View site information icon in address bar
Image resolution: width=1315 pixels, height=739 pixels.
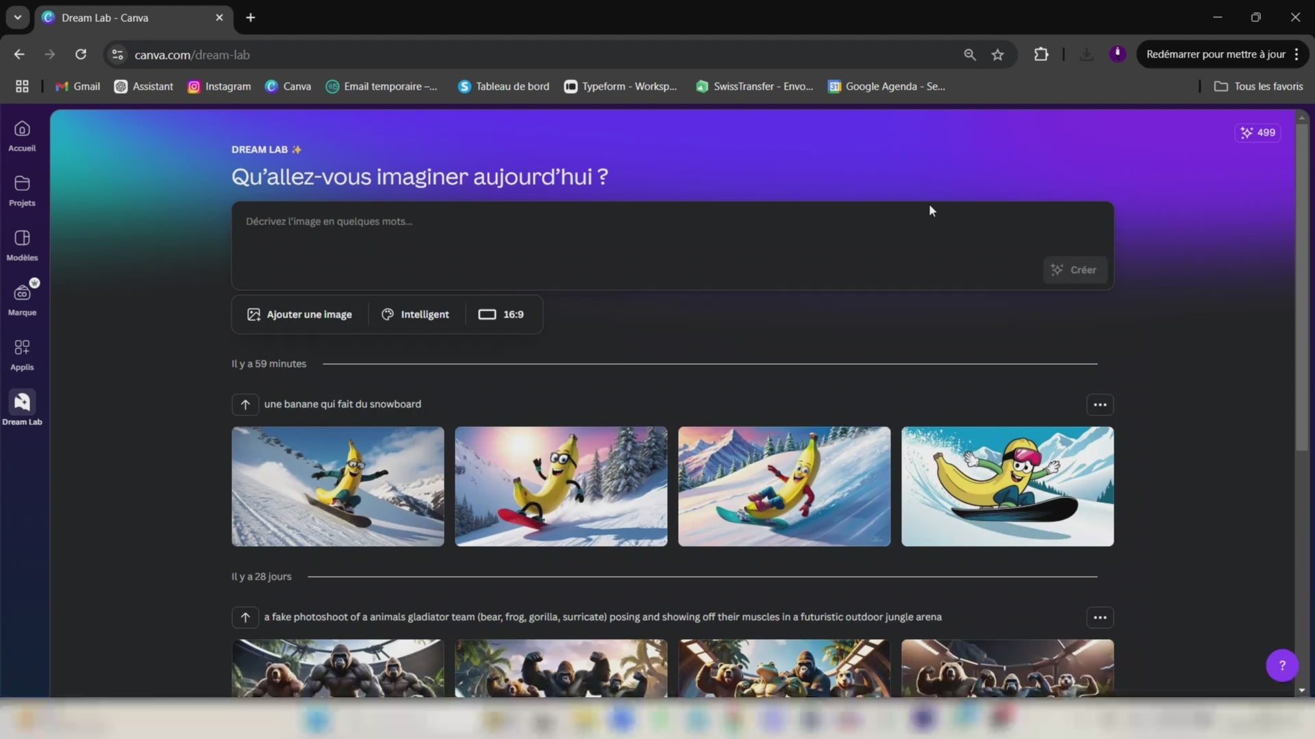tap(118, 55)
